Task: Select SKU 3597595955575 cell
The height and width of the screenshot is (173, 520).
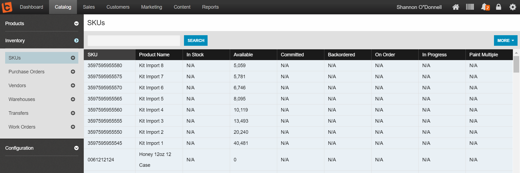Action: click(109, 77)
